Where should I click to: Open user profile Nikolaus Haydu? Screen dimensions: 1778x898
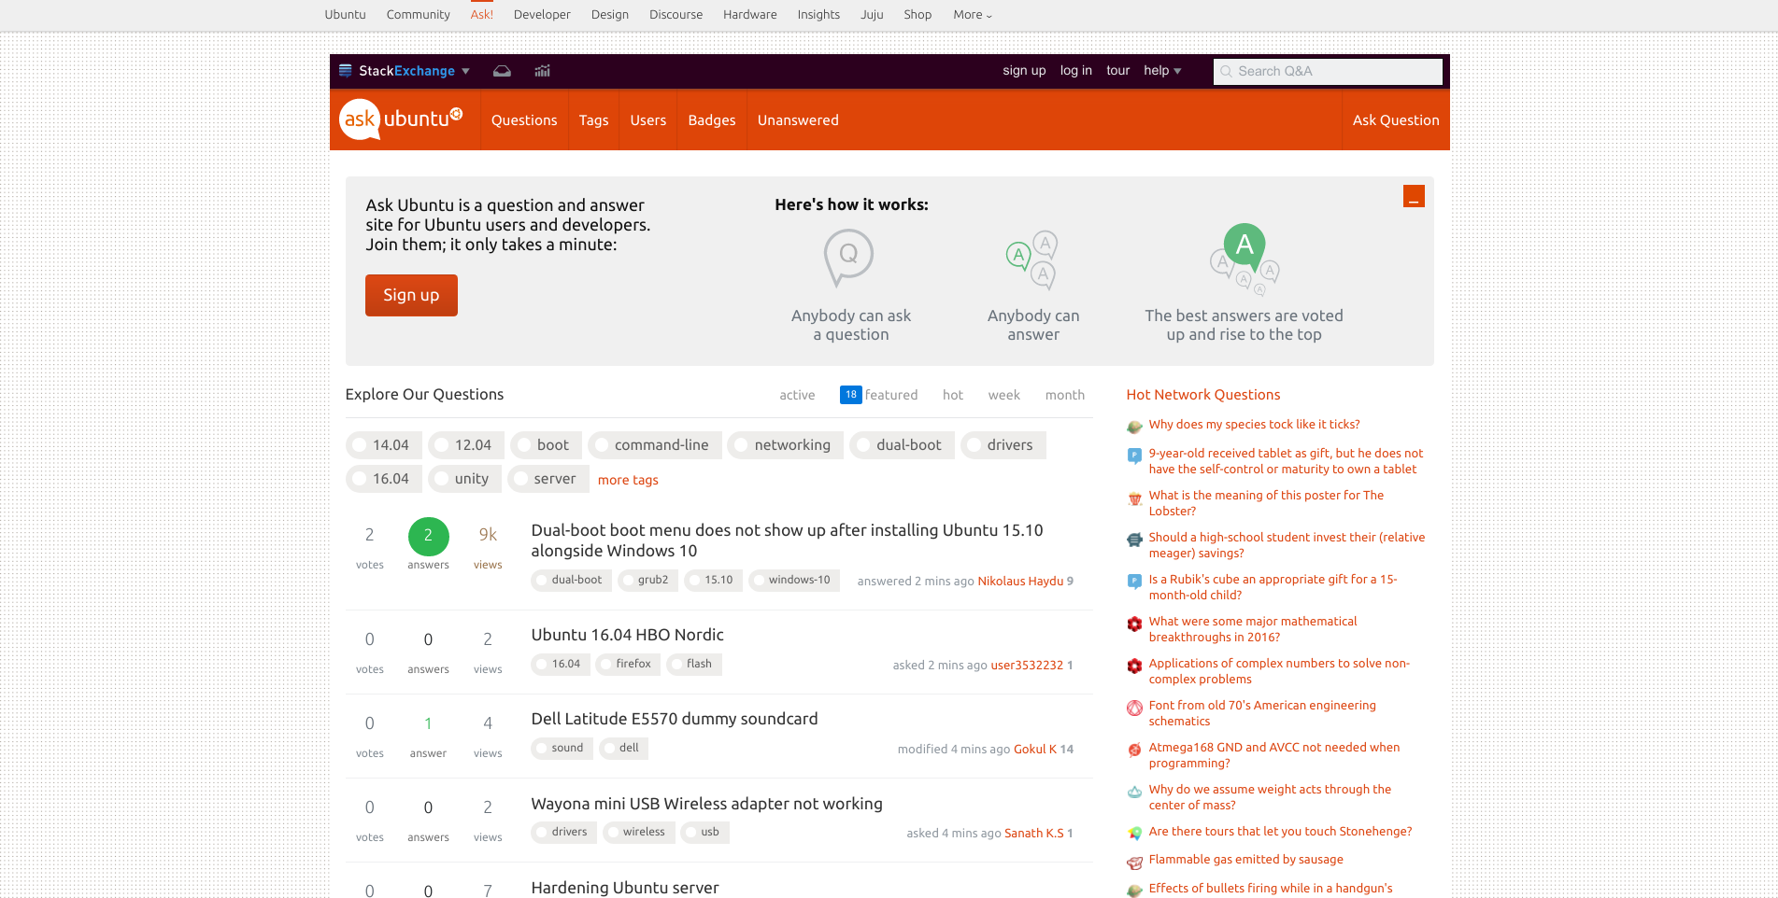1020,581
